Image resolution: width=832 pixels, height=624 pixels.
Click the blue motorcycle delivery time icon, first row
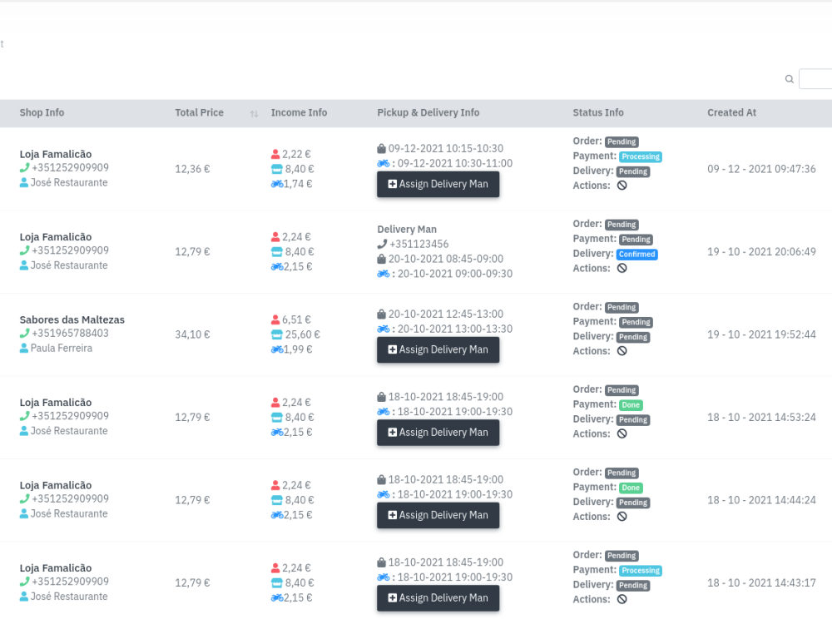point(381,163)
